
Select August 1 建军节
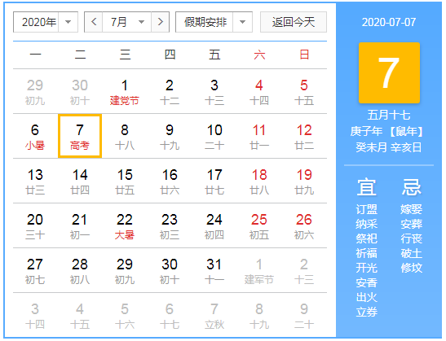[x=259, y=271]
